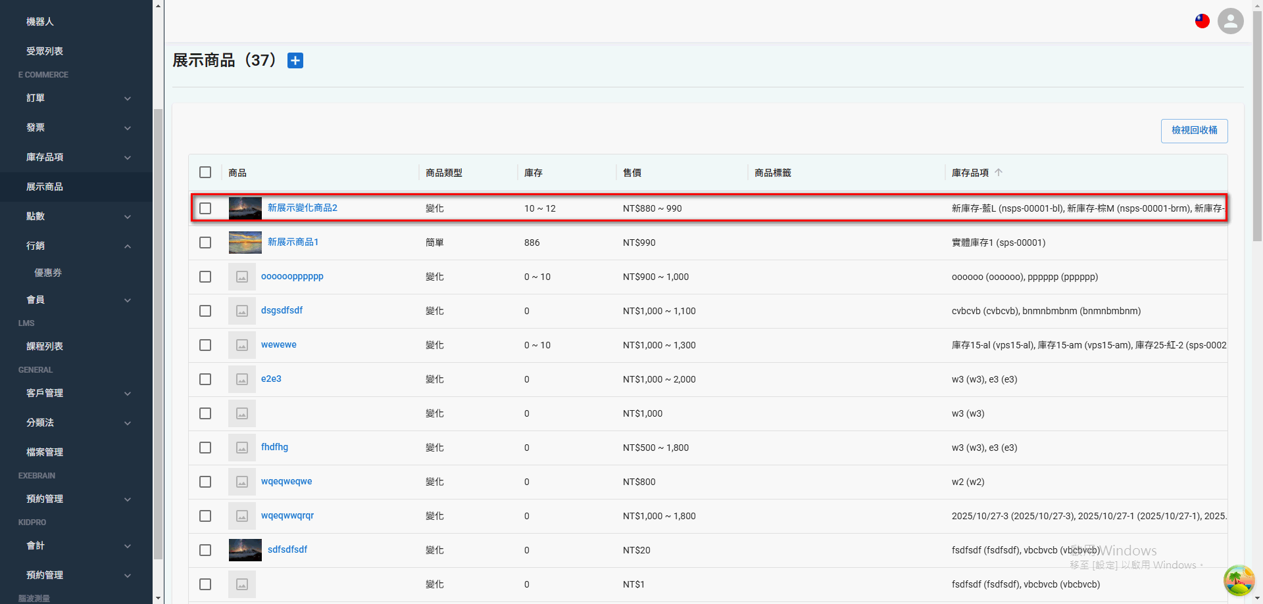Click the main page vertical scrollbar thumb
1263x604 pixels.
[x=1257, y=125]
